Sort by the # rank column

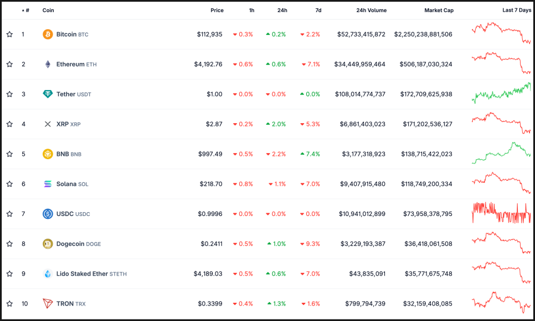point(25,10)
